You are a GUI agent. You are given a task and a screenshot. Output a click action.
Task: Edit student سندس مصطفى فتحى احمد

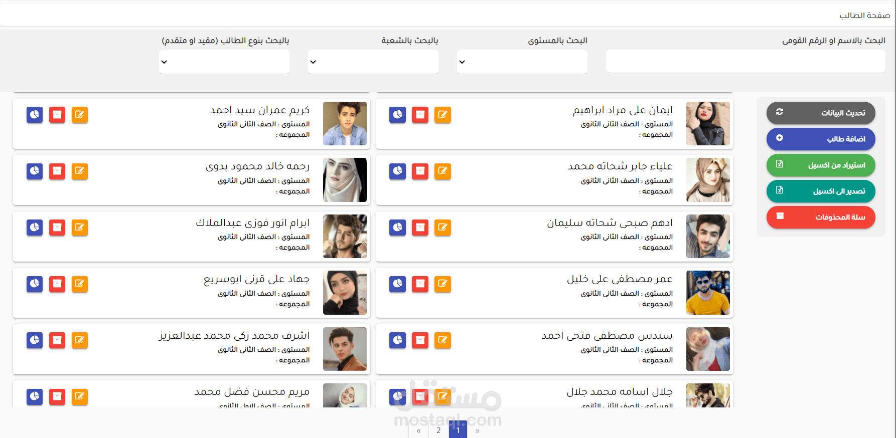pyautogui.click(x=442, y=340)
